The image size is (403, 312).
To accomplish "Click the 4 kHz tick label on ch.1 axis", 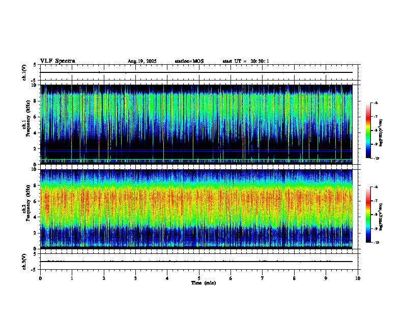I will (x=36, y=133).
